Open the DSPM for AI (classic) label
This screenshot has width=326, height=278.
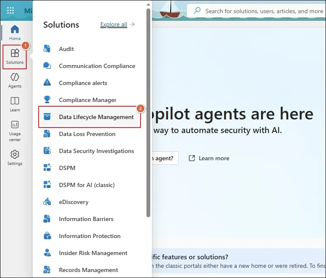tap(87, 185)
